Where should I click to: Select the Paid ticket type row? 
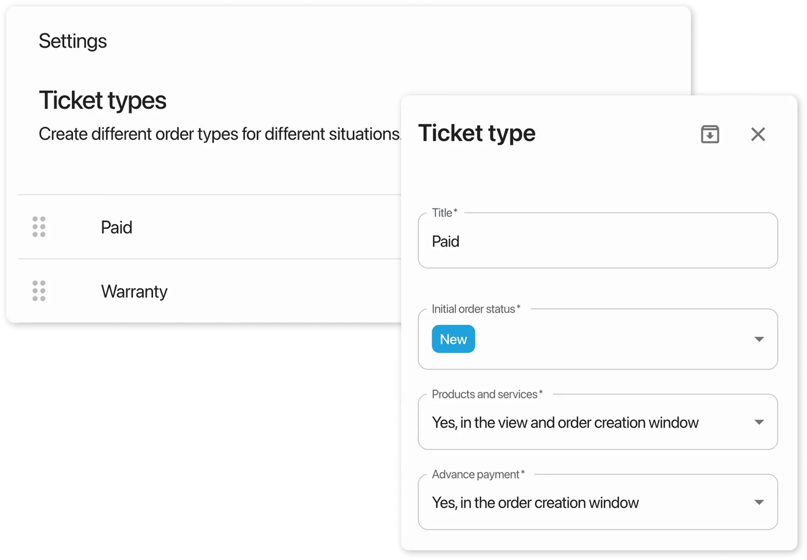point(117,227)
